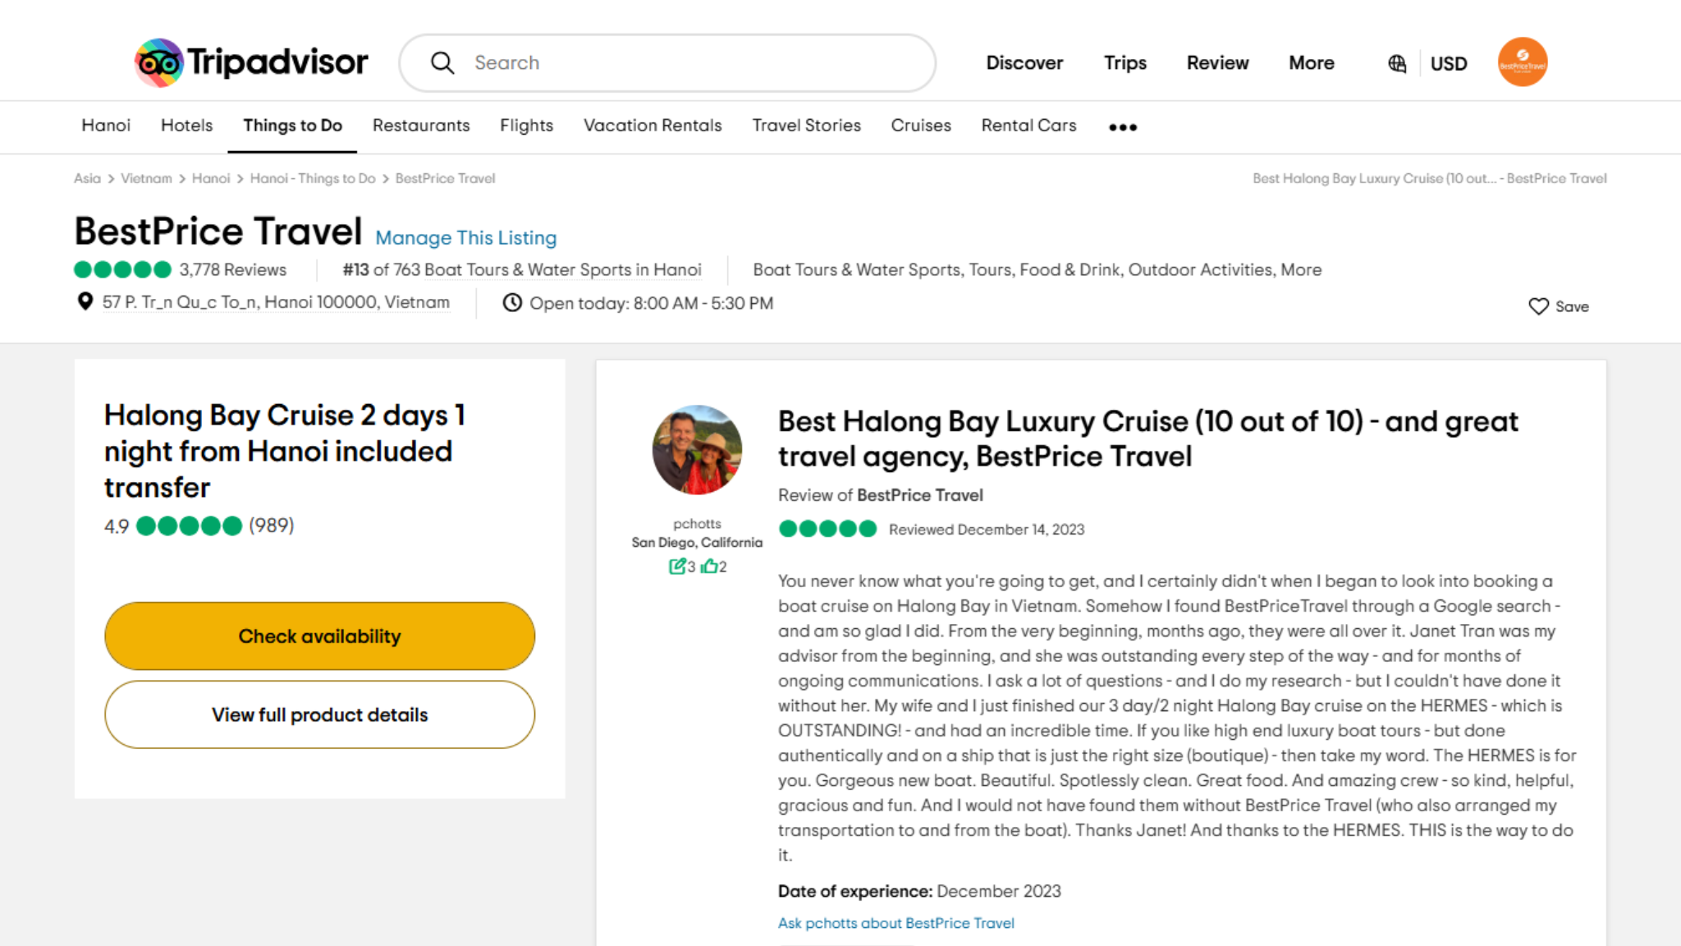Screen dimensions: 1681x946
Task: Open the Manage This Listing link
Action: [x=465, y=238]
